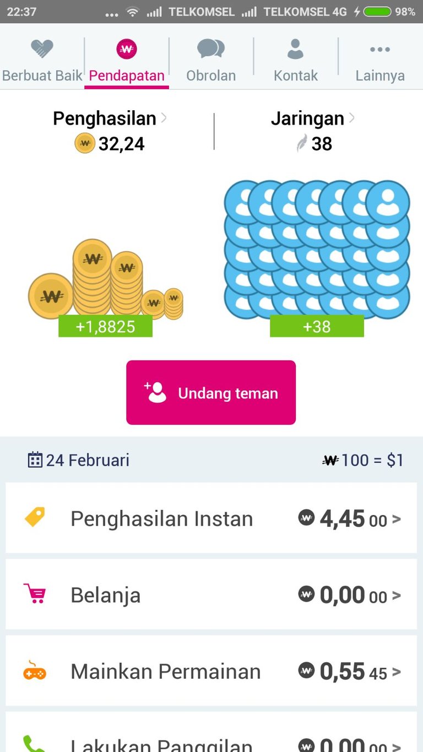Expand the Penghasilan chevron arrow
This screenshot has height=752, width=423.
[x=164, y=117]
